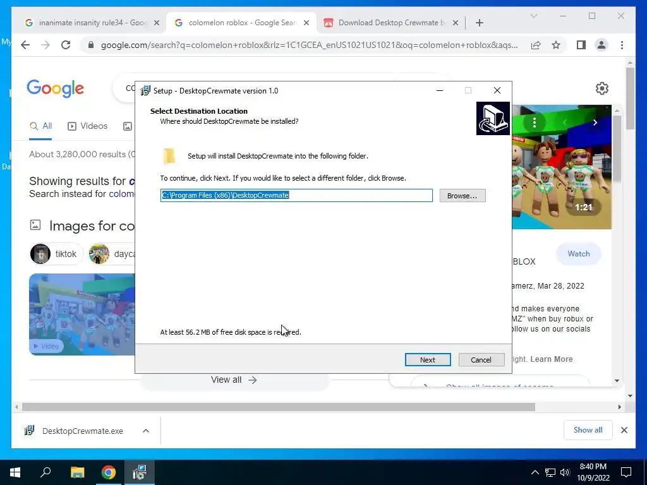Close the Chrome downloads bar
647x485 pixels.
pos(624,430)
